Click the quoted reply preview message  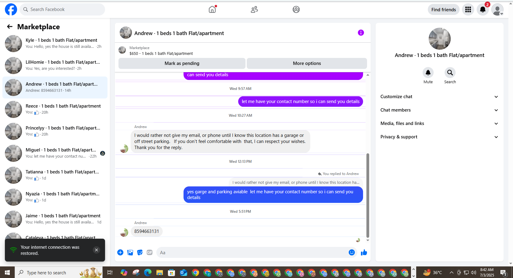click(x=296, y=182)
